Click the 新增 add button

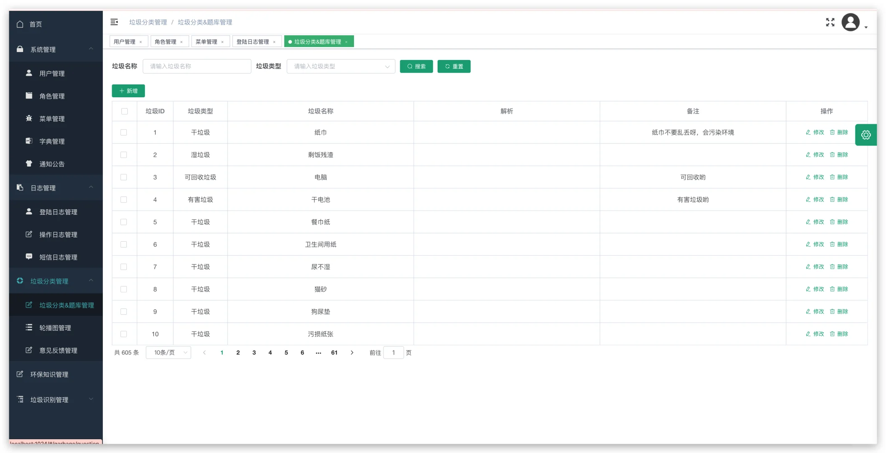[128, 91]
